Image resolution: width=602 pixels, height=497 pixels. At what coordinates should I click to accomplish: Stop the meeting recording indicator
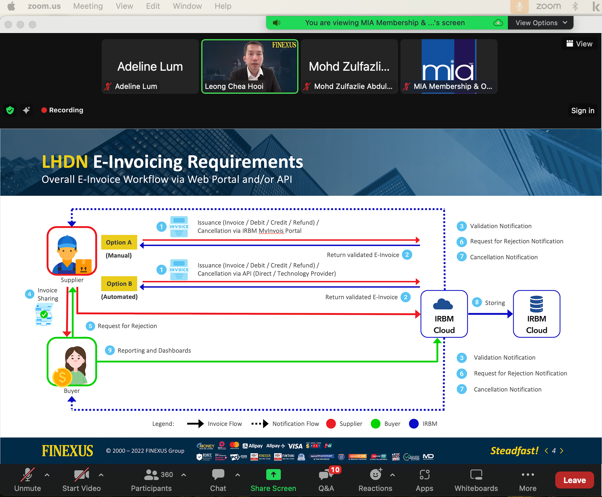click(x=62, y=110)
